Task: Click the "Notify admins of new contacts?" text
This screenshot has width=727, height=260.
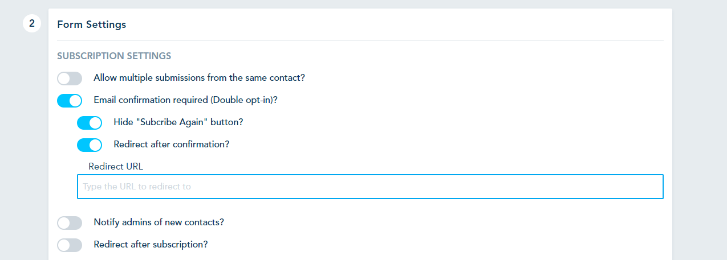Action: (159, 222)
